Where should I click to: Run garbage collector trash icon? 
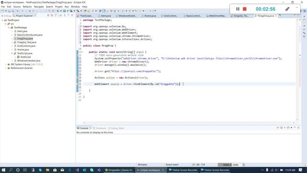244,165
